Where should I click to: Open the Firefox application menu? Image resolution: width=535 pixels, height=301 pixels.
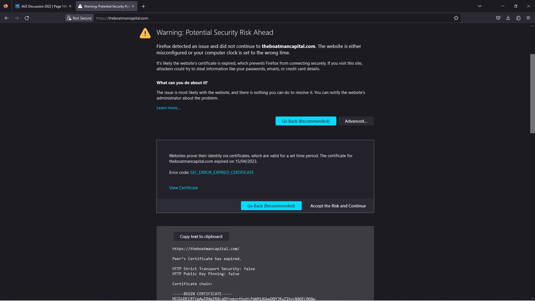pos(528,18)
